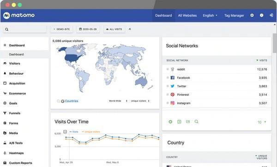Open the World-Wide region dropdown on map
This screenshot has width=277, height=167.
click(118, 101)
